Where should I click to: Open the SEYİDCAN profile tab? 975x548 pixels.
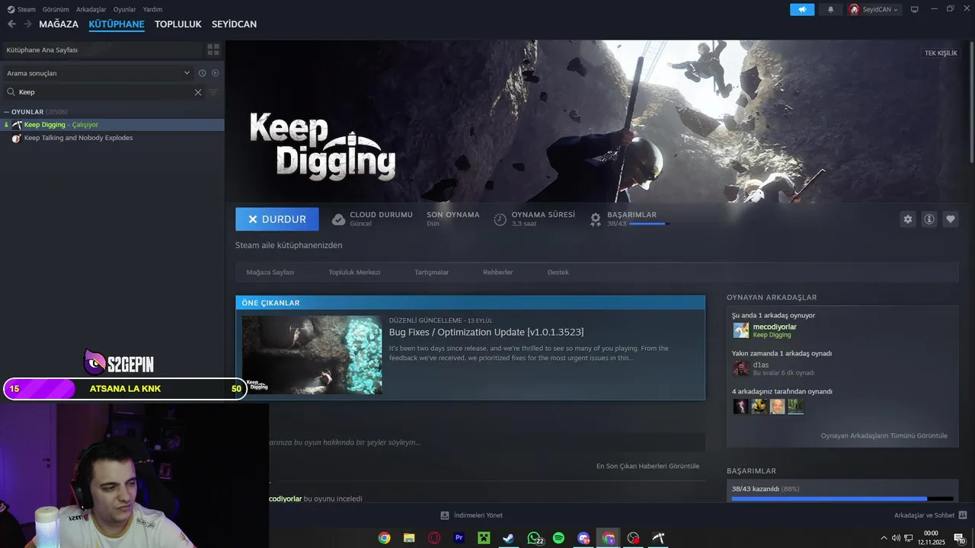[234, 24]
